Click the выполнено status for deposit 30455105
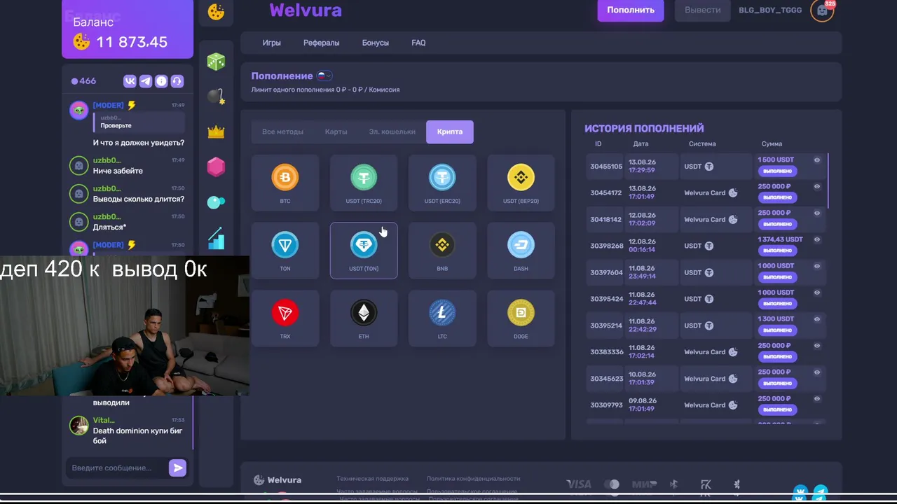Screen dimensions: 897x504 pyautogui.click(x=777, y=171)
